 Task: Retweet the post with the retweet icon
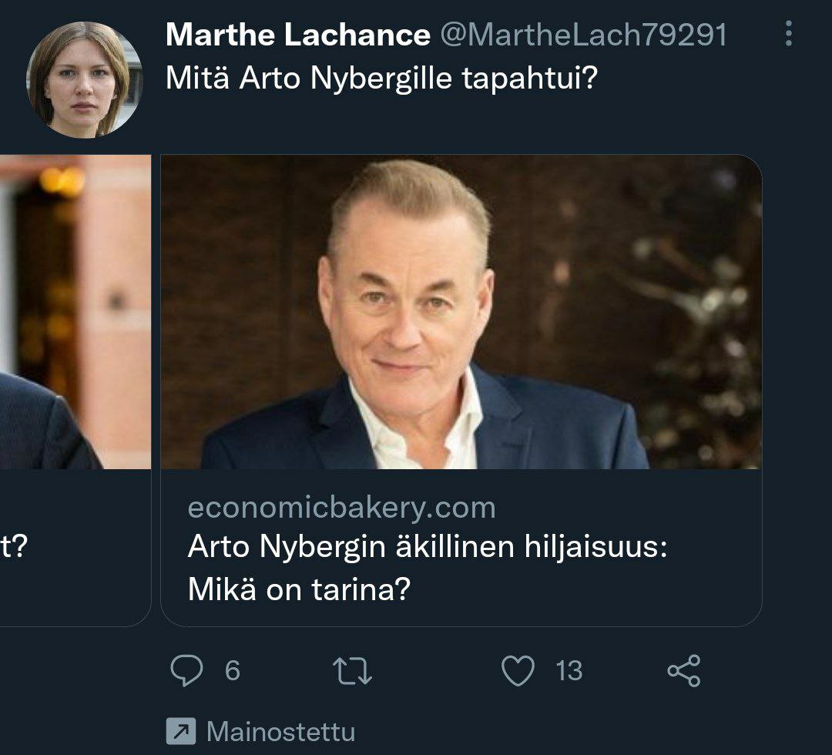tap(352, 671)
